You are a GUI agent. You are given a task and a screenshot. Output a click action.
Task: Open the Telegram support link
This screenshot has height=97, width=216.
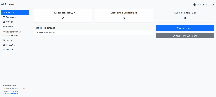(x=11, y=94)
